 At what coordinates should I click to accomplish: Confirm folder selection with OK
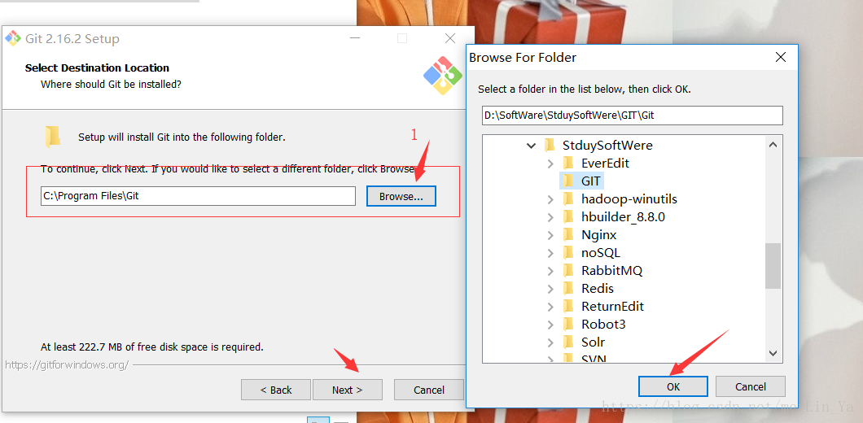[x=673, y=386]
